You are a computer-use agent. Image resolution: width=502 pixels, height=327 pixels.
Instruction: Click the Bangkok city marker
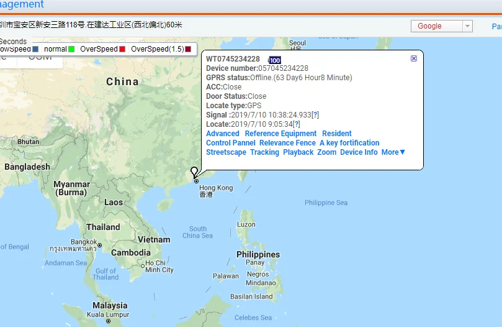point(99,245)
